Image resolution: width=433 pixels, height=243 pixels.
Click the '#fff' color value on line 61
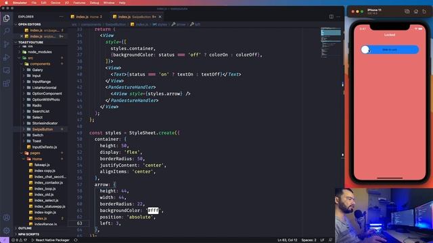pos(153,211)
